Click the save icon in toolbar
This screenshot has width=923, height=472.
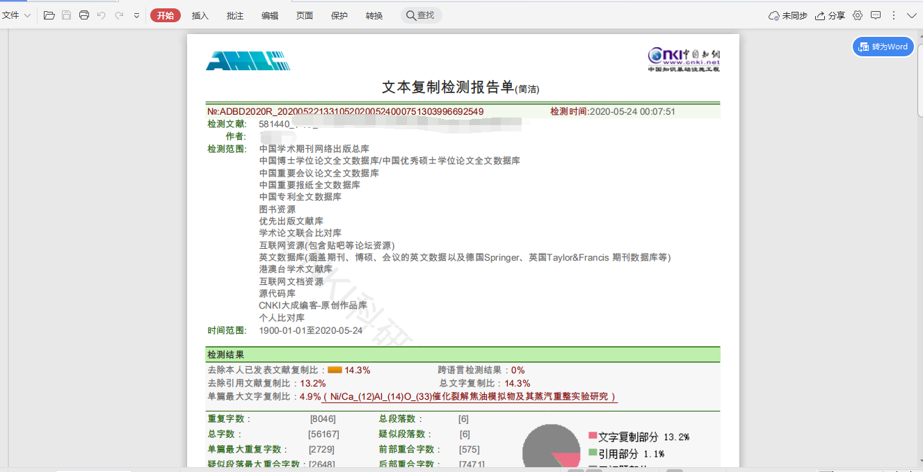tap(66, 15)
